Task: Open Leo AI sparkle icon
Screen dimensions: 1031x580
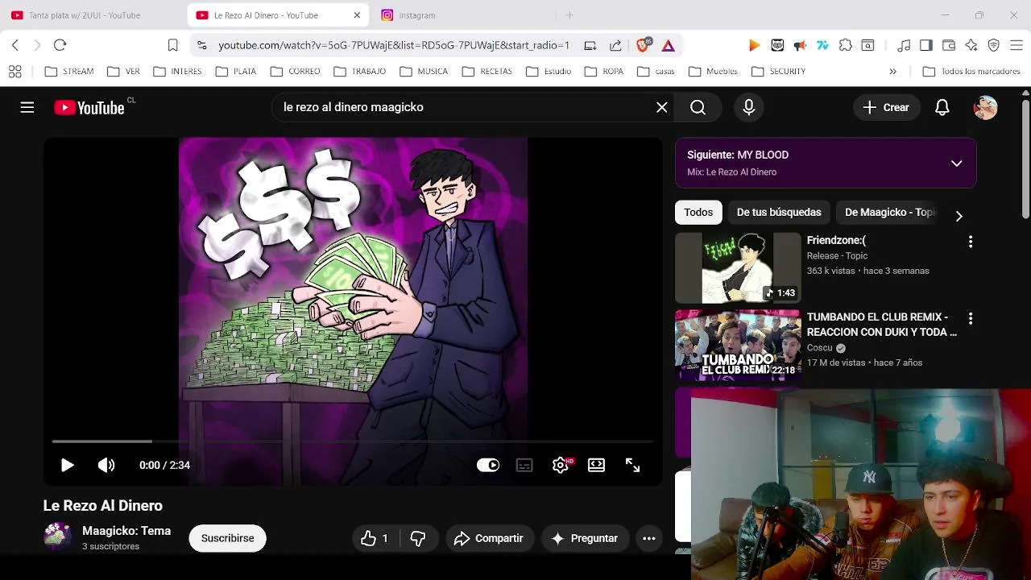Action: coord(971,45)
